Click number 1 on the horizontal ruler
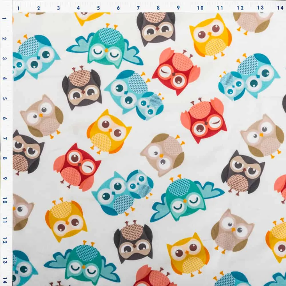The height and width of the screenshot is (286, 286). click(18, 8)
